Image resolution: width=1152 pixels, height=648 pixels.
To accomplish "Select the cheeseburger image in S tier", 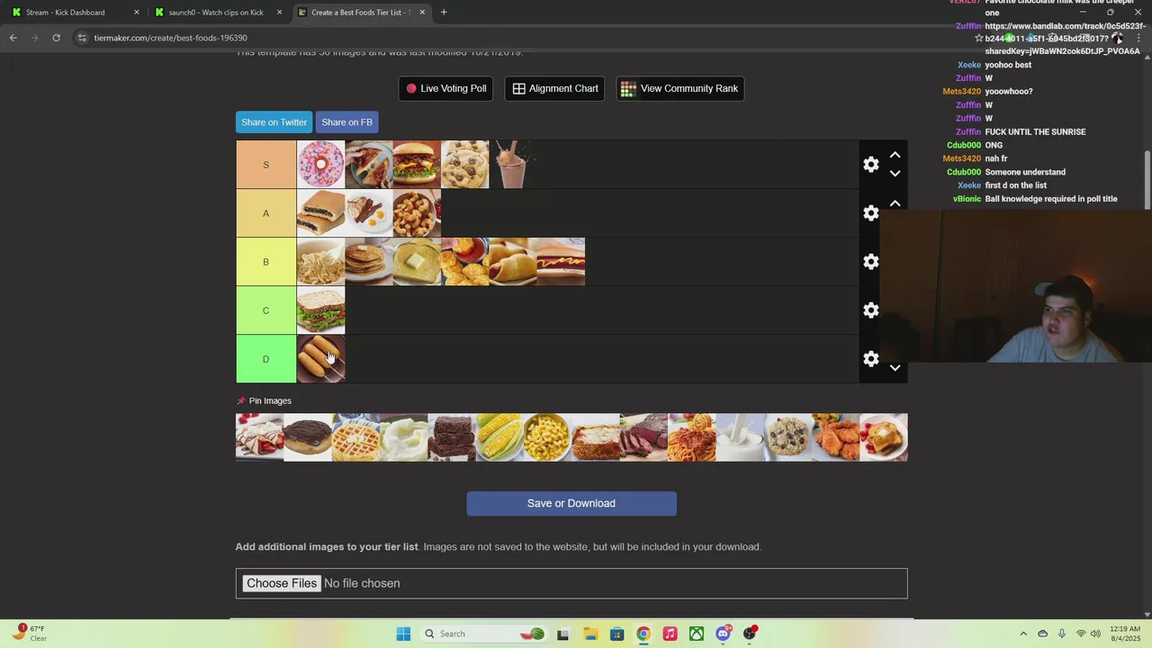I will click(x=417, y=165).
